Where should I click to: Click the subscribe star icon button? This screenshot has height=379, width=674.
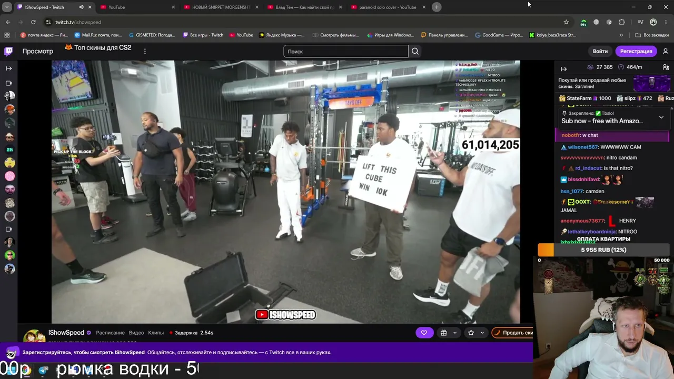(x=471, y=333)
